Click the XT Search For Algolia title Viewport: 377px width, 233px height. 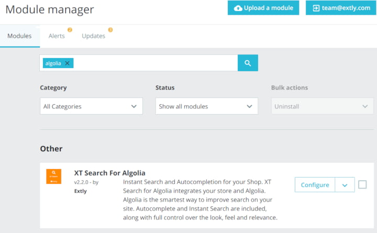(x=109, y=173)
